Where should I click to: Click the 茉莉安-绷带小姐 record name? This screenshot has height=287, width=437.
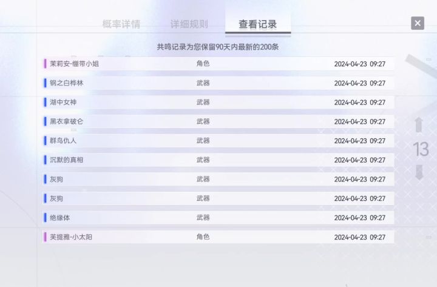[x=75, y=64]
